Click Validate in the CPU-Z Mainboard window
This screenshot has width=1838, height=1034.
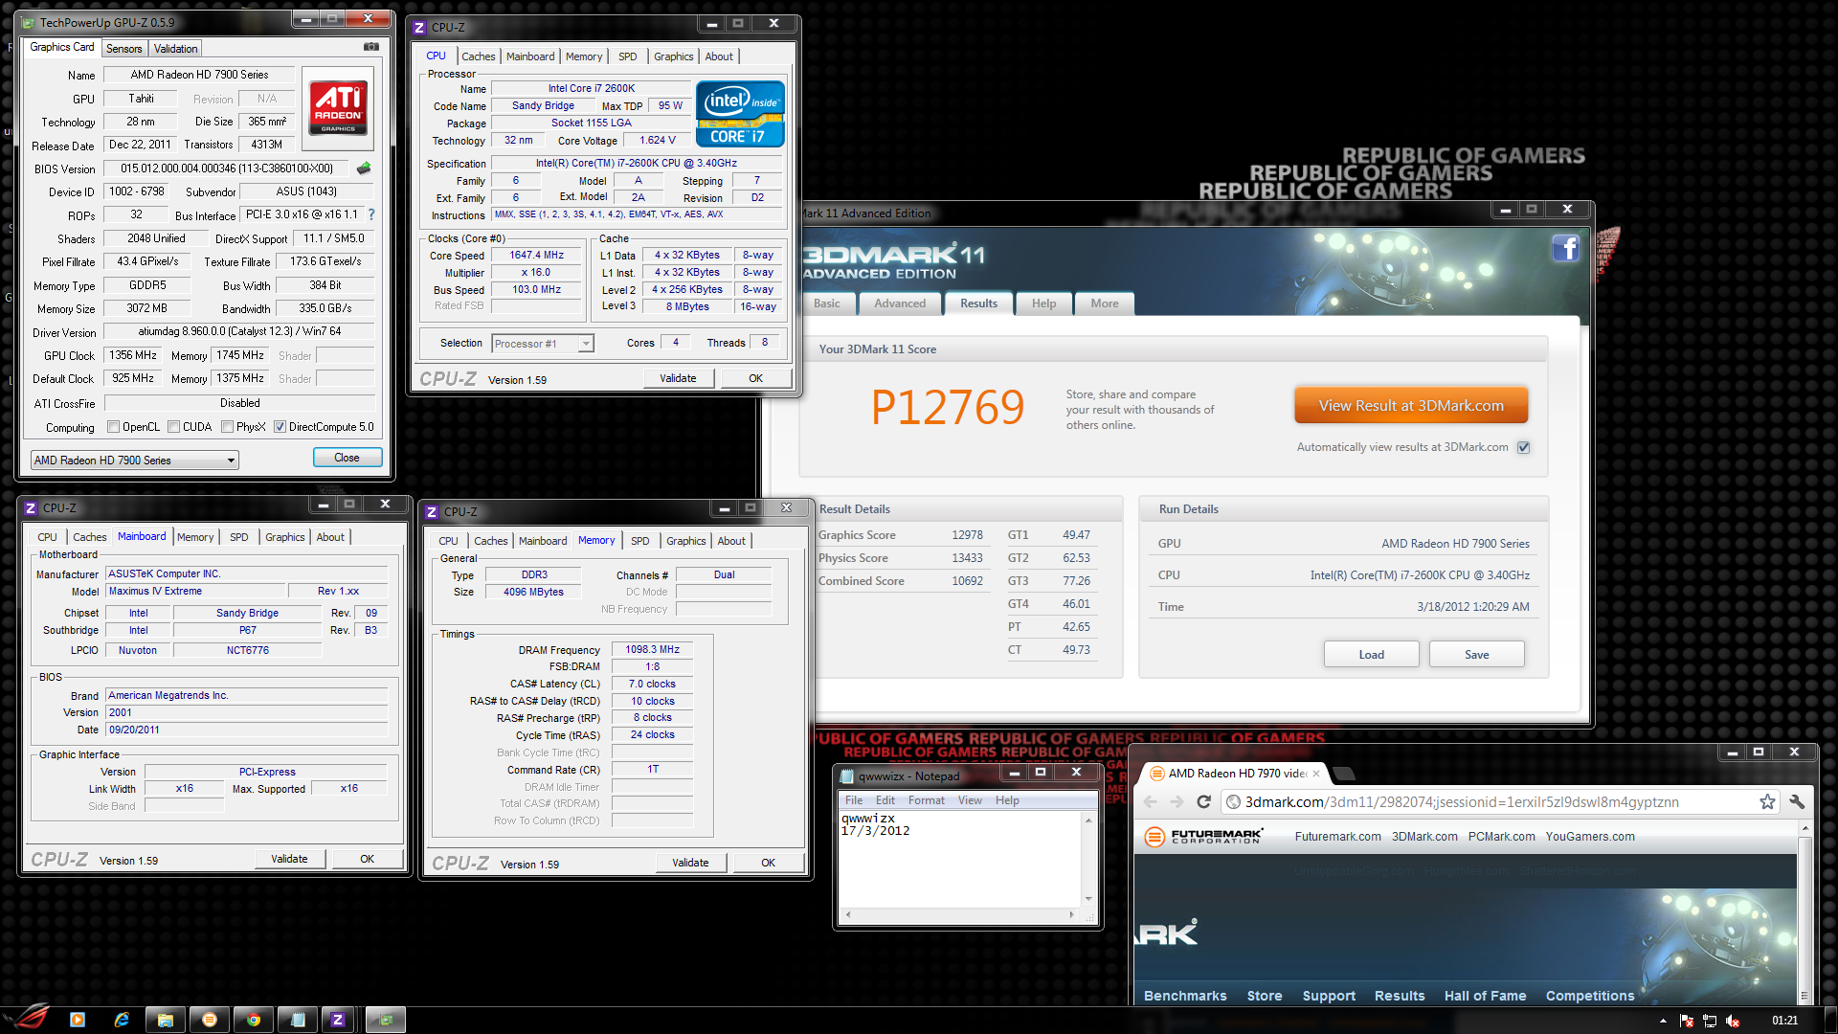point(289,859)
